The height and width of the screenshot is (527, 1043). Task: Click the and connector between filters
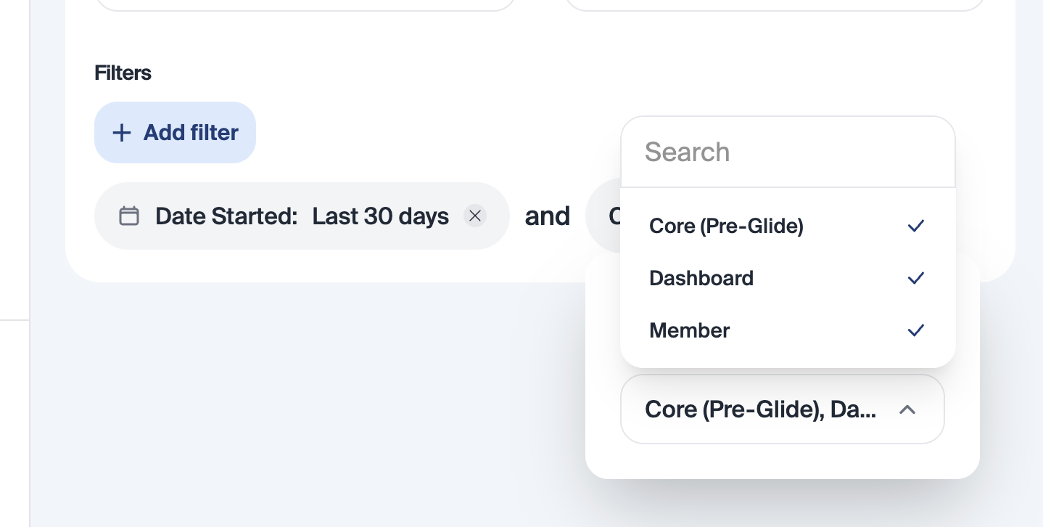547,216
